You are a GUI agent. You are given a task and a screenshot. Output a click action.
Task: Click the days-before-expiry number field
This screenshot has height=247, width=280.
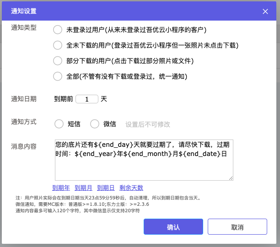86,99
